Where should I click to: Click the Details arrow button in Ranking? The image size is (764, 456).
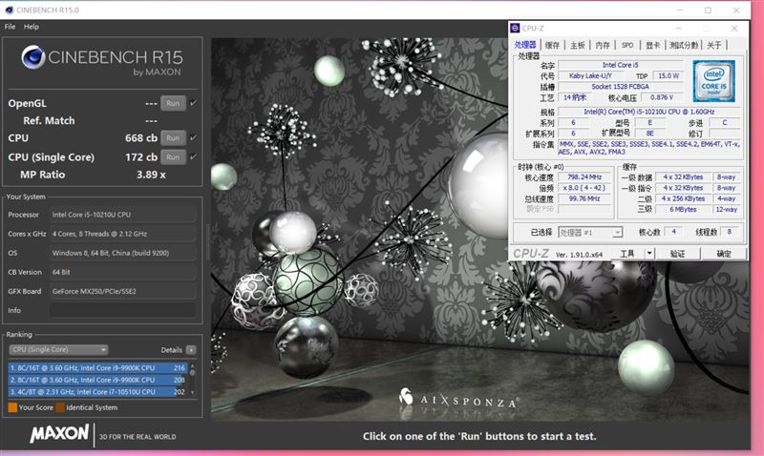191,350
